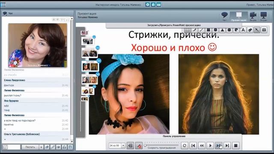This screenshot has height=154, width=274.
Task: Select chat name Яна Бурцева
Action: click(11, 101)
